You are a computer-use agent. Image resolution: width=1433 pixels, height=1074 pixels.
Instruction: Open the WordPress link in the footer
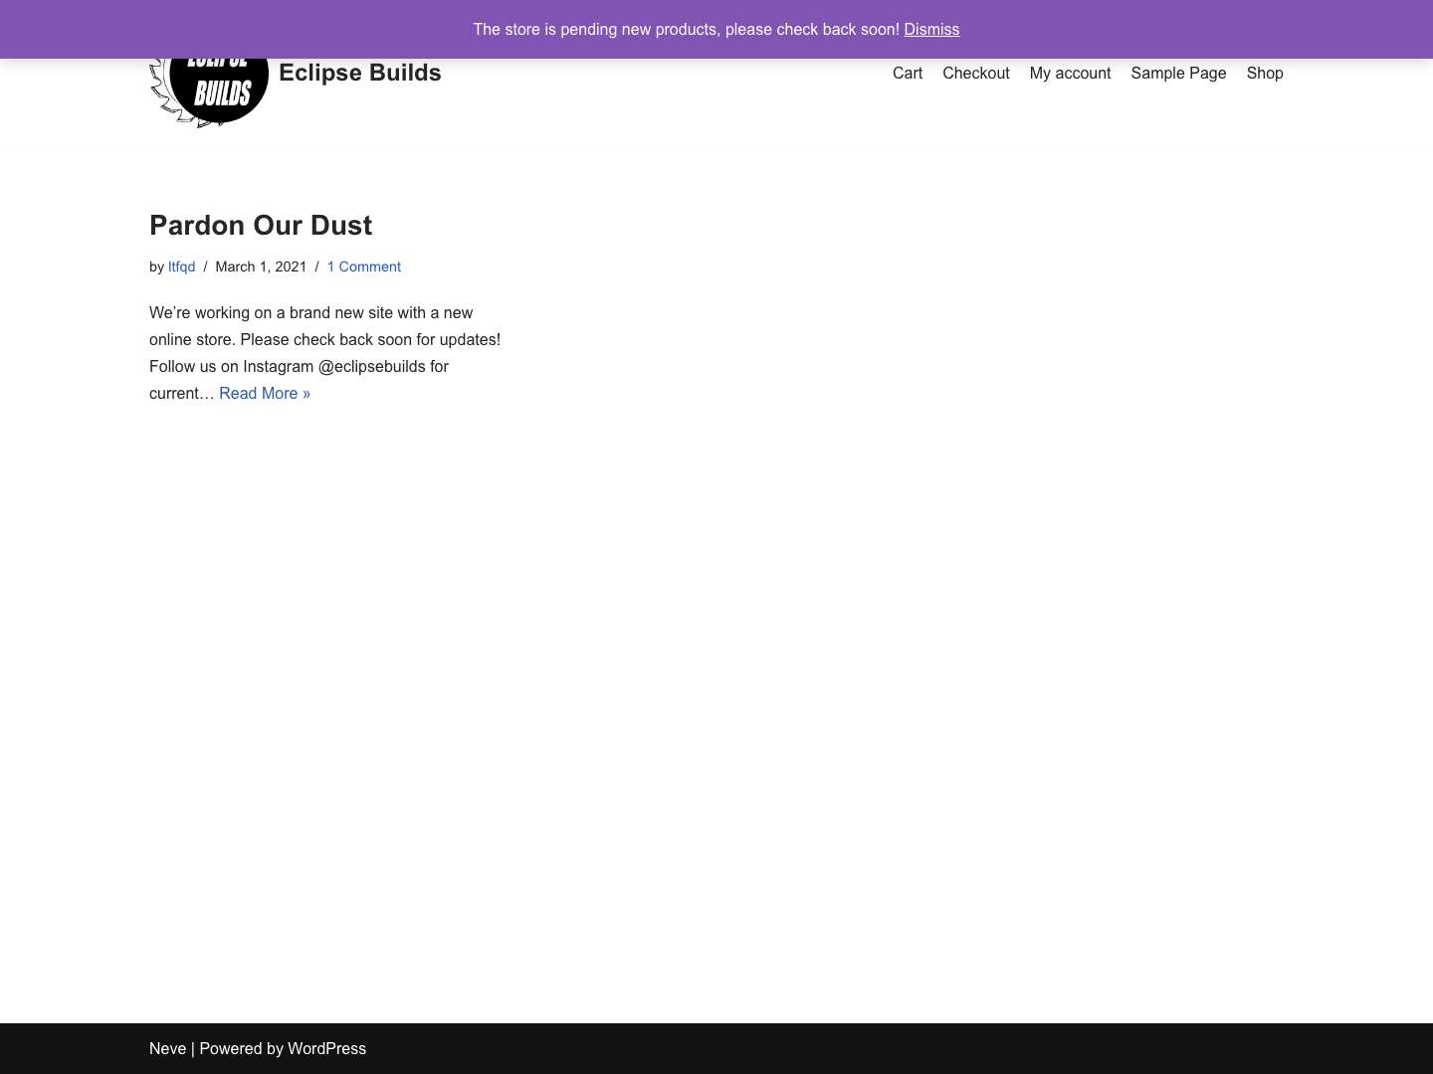[x=326, y=1048]
